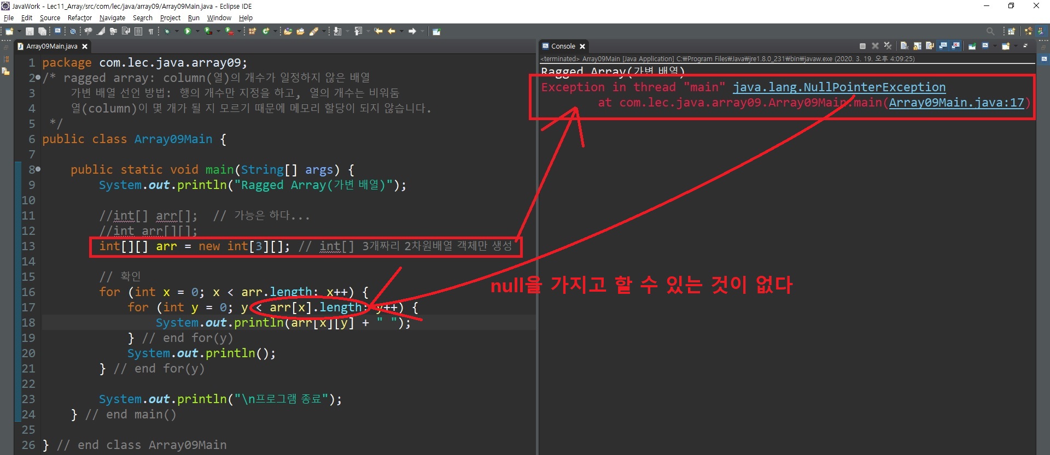Screen dimensions: 1050x455
Task: Open the External Tools dropdown arrow
Action: pyautogui.click(x=239, y=32)
